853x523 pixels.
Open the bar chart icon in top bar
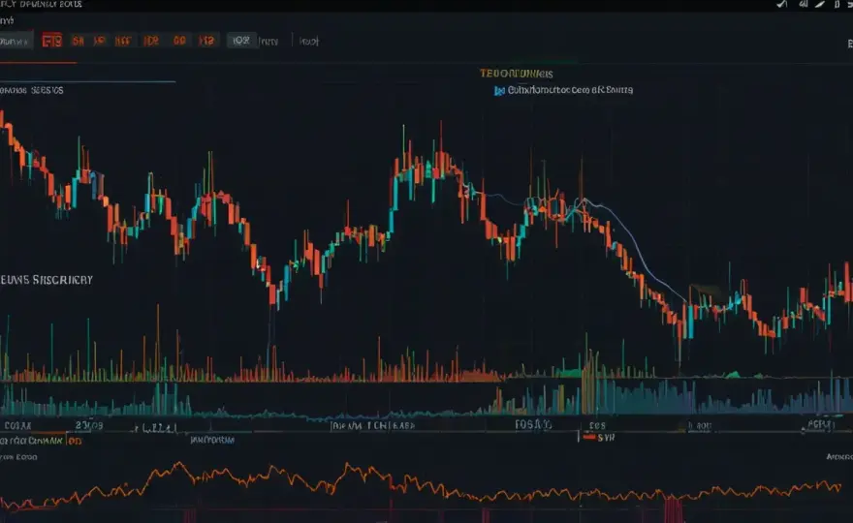coord(803,4)
